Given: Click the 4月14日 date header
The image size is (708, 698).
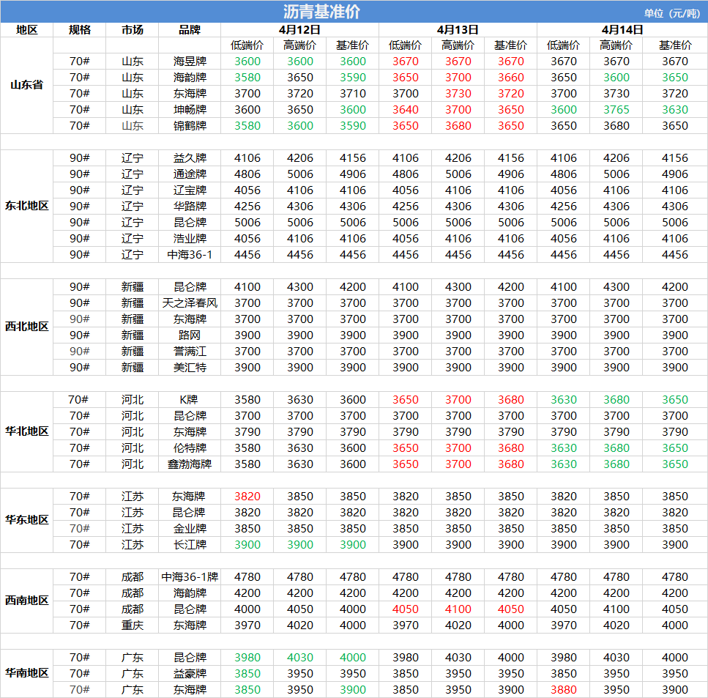Looking at the screenshot, I should click(622, 30).
